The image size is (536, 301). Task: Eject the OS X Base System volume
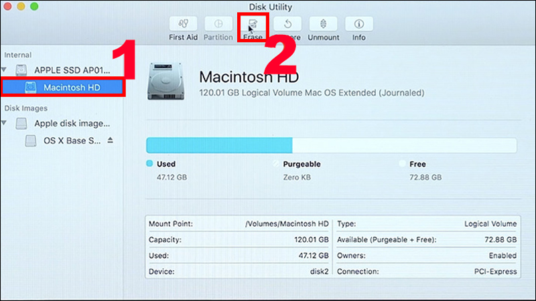click(110, 140)
